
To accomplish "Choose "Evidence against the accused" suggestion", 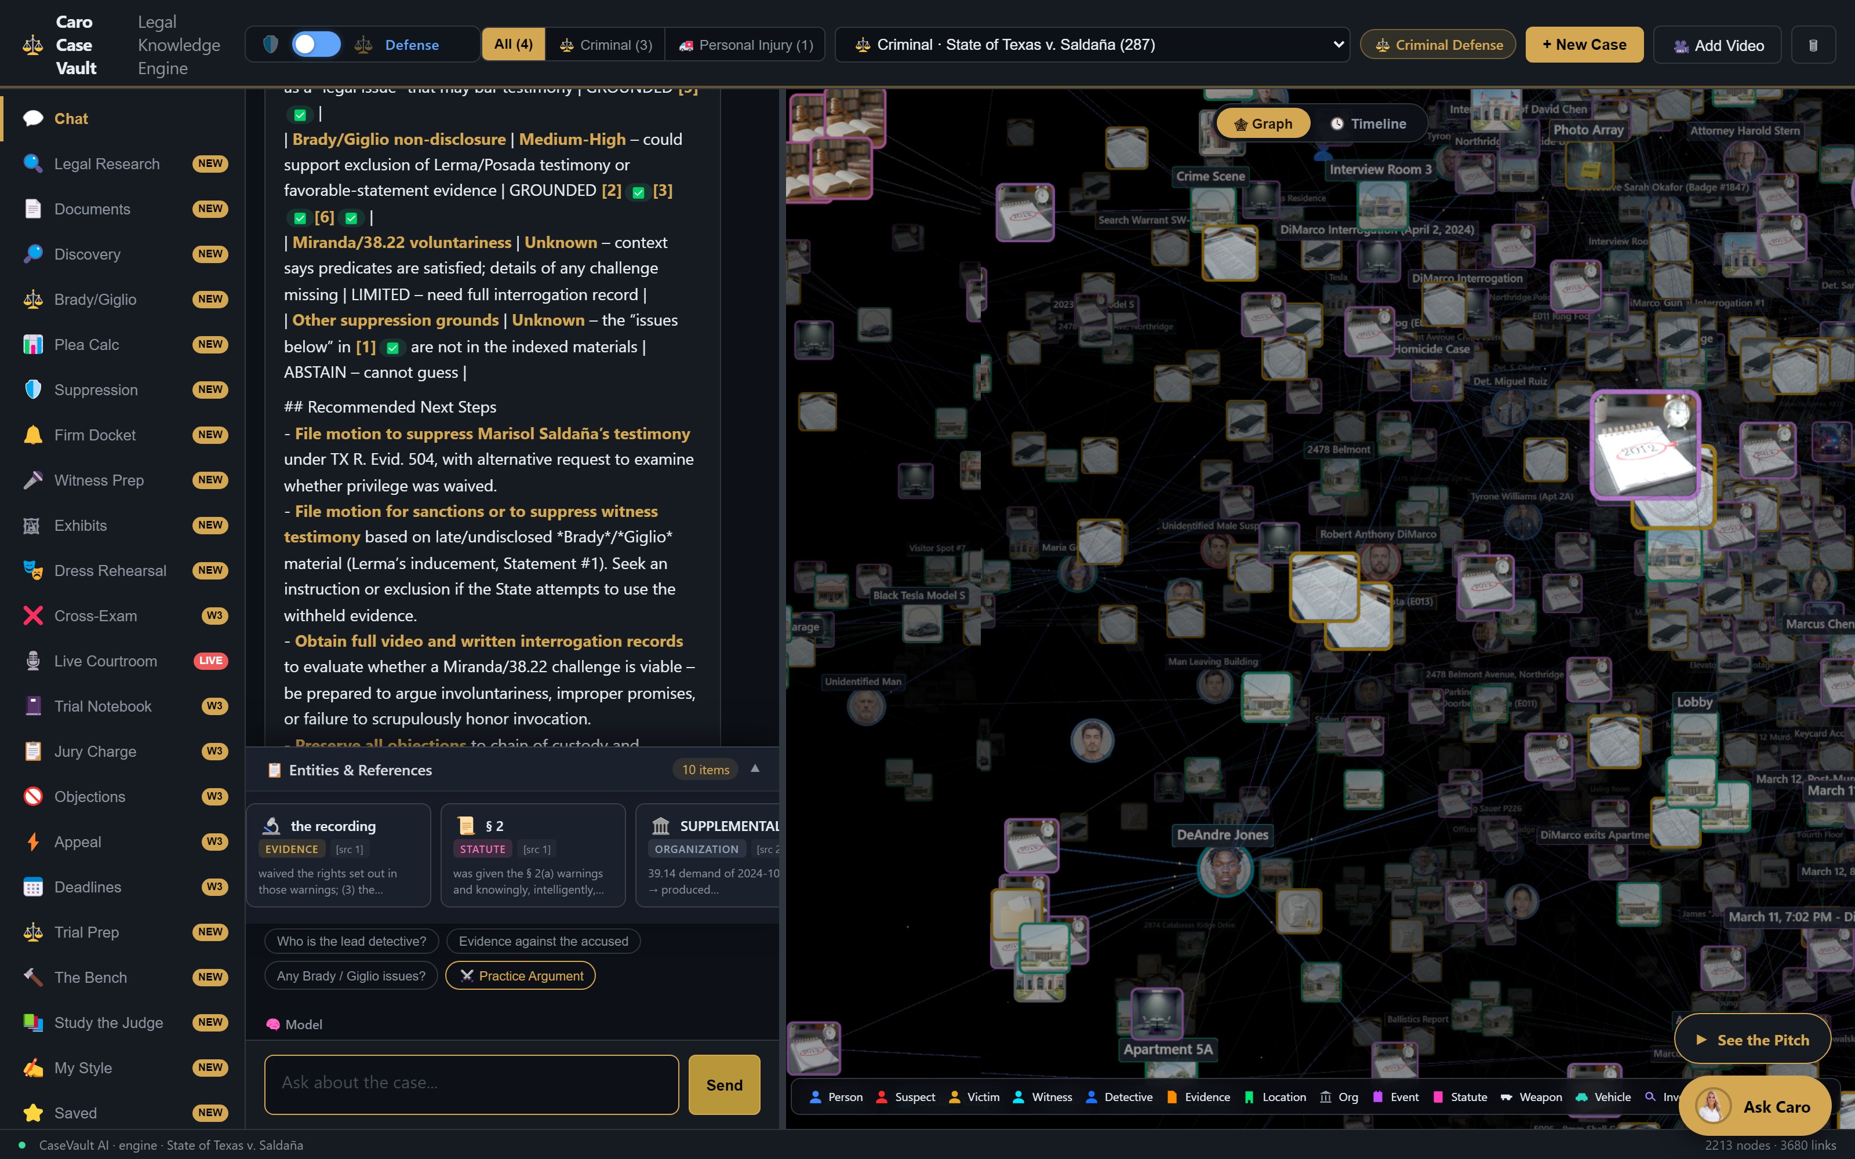I will (x=544, y=941).
